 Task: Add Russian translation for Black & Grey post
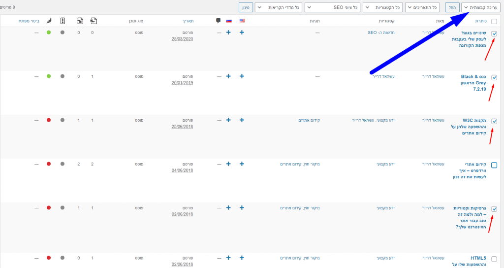tap(228, 76)
